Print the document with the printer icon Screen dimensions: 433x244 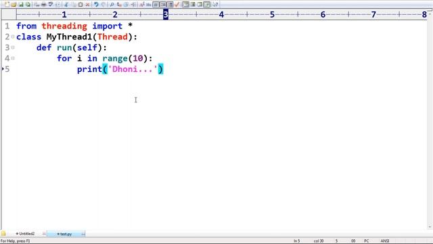click(44, 5)
